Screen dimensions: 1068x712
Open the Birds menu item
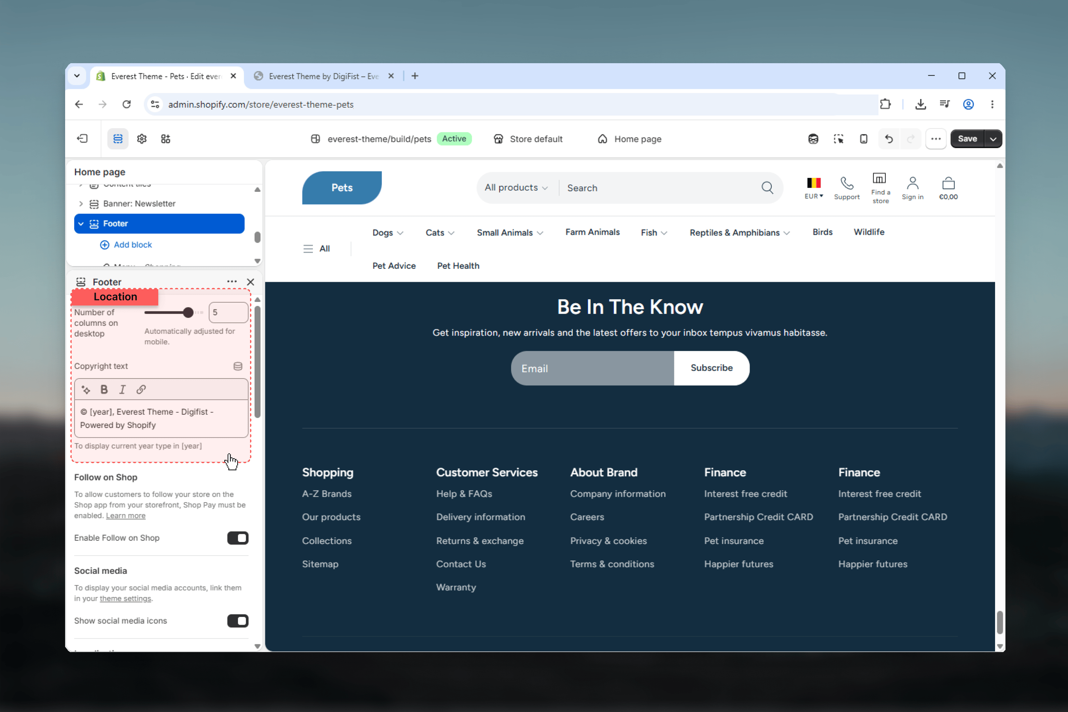(x=822, y=232)
